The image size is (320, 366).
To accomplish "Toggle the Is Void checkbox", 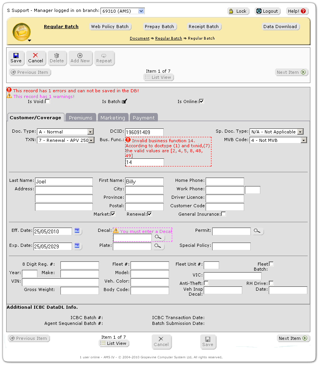I will [x=48, y=101].
